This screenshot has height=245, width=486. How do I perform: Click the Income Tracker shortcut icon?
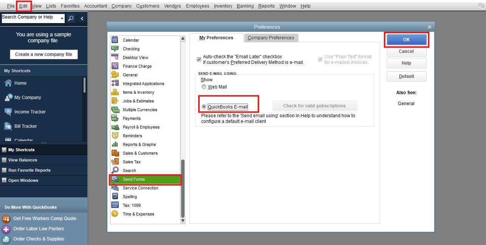(x=8, y=112)
